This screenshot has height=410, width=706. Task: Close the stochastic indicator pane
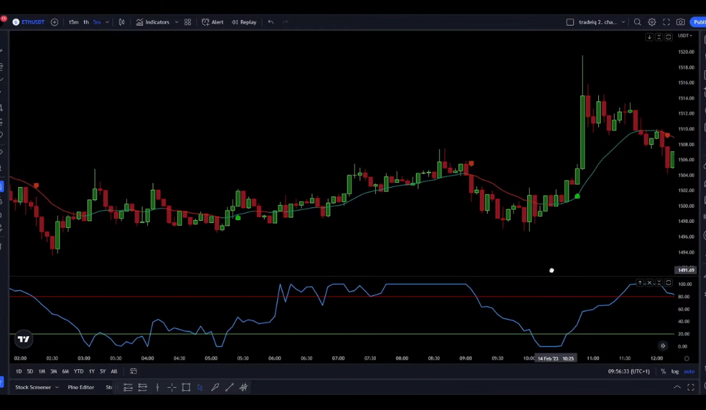[x=649, y=283]
